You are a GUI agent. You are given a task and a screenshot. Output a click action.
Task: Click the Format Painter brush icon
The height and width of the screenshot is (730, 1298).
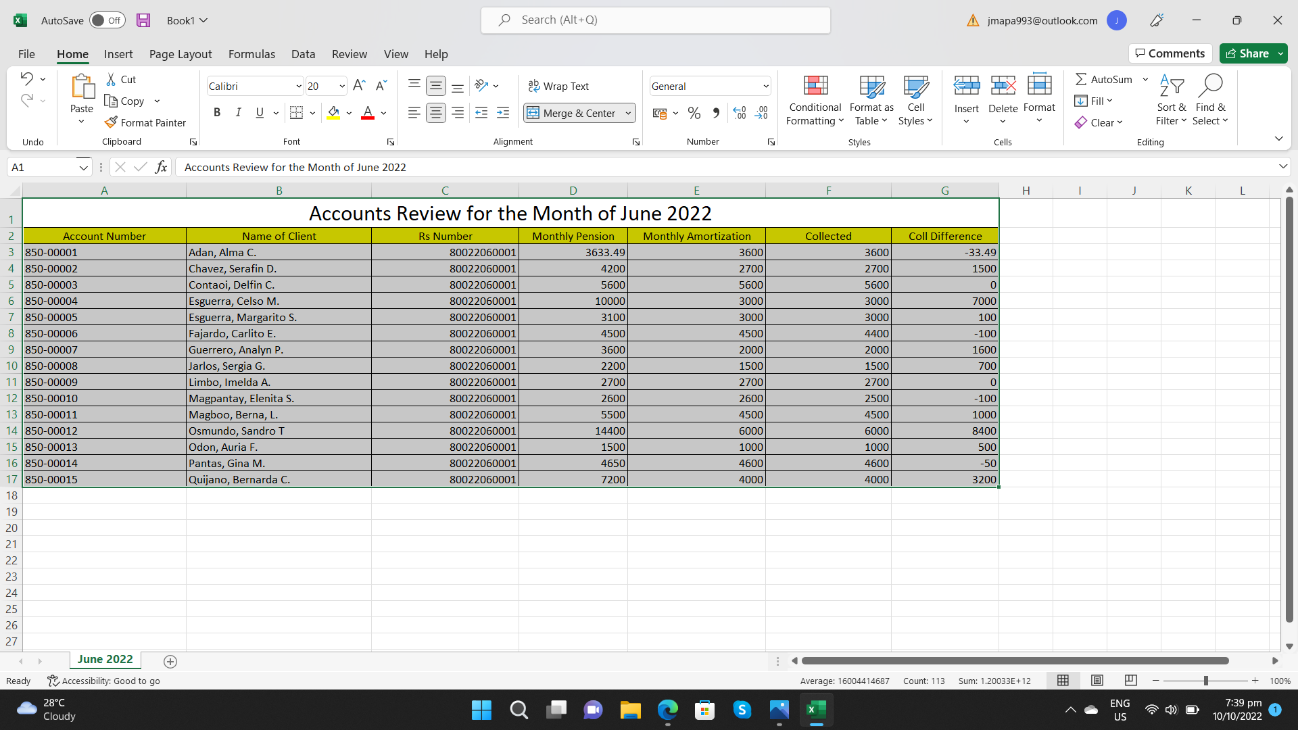click(112, 122)
